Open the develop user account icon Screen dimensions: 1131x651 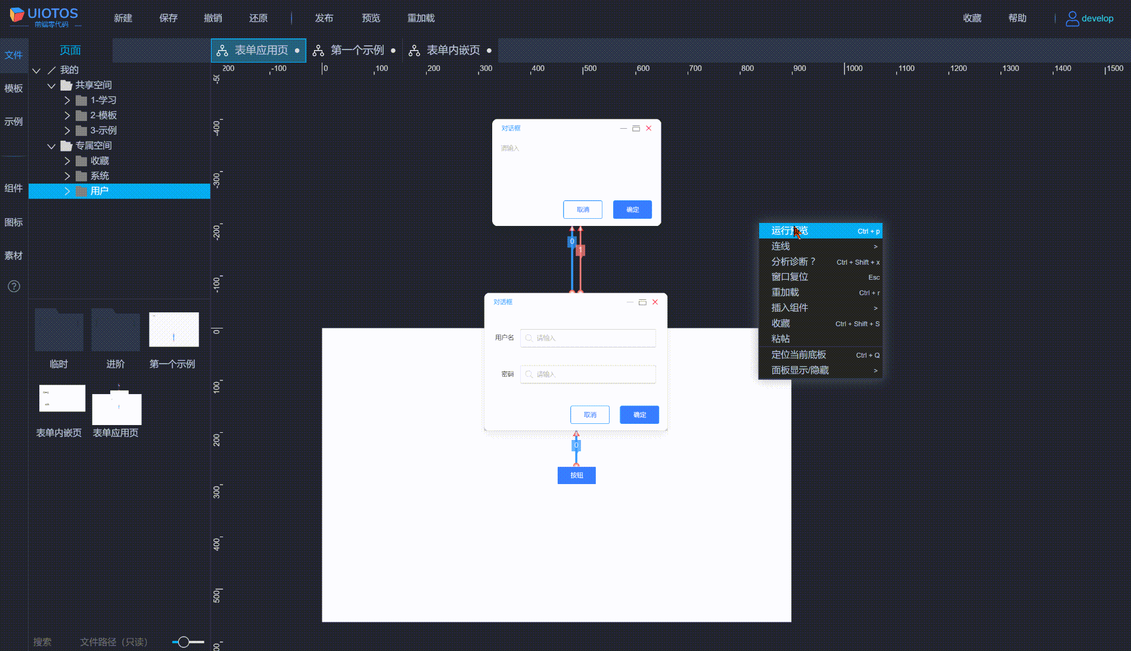click(1072, 18)
